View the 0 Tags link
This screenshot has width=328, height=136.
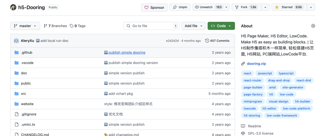point(78,26)
